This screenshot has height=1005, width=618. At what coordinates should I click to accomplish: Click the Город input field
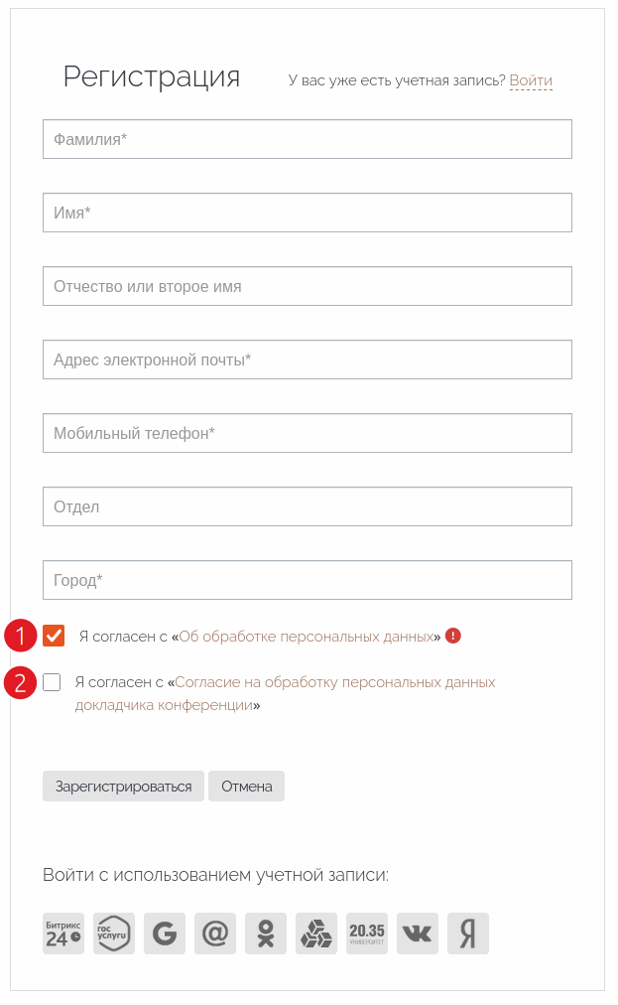pyautogui.click(x=308, y=580)
